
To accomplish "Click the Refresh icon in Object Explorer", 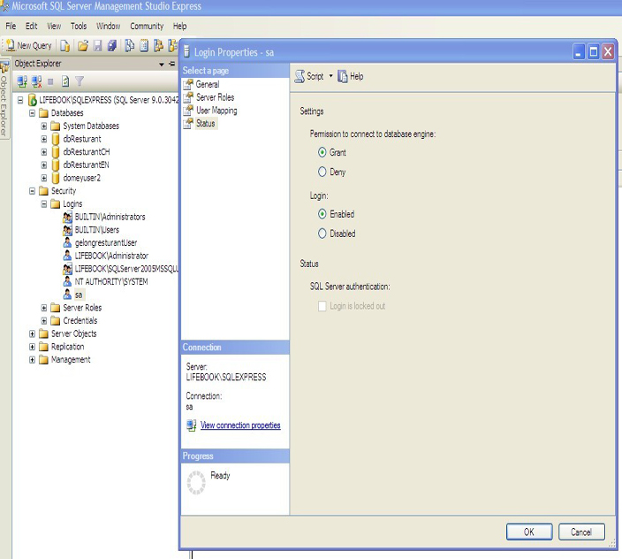I will point(65,80).
